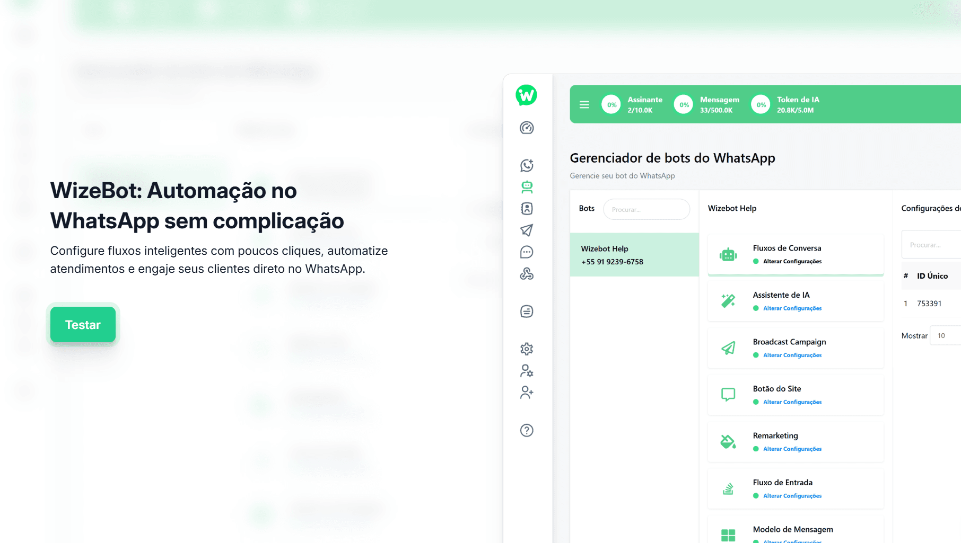Click the Modelo de Mensagem grid icon

[x=728, y=535]
